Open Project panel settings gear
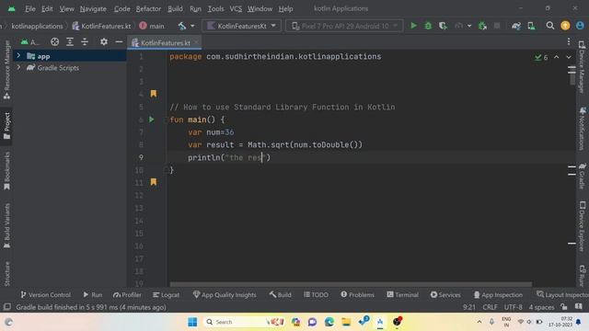This screenshot has height=331, width=589. coord(104,42)
